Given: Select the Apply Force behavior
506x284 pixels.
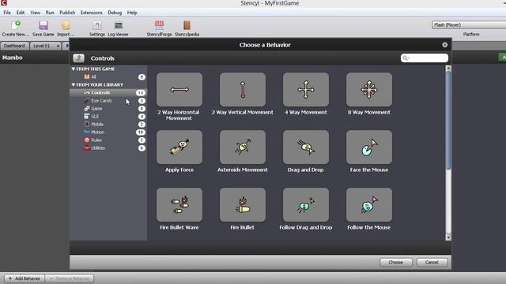Looking at the screenshot, I should tap(179, 148).
